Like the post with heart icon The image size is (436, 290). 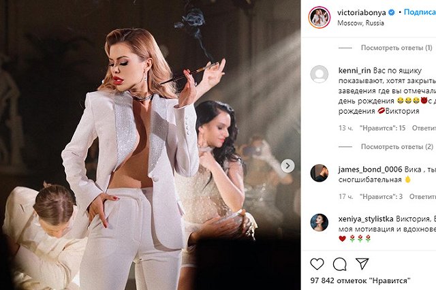point(317,263)
